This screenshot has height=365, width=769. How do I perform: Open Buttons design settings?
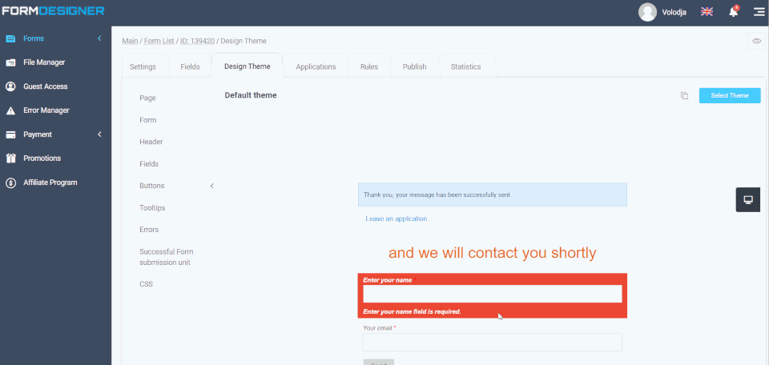152,186
